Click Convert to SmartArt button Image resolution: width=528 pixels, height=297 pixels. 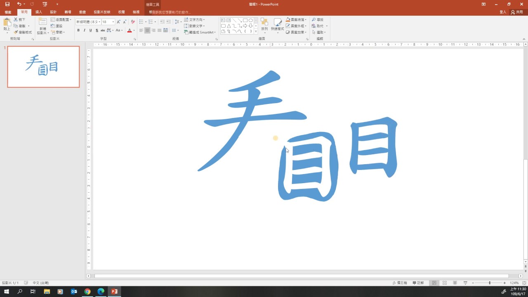pyautogui.click(x=200, y=32)
